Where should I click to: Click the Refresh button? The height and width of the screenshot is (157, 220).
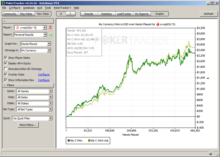coord(208,14)
